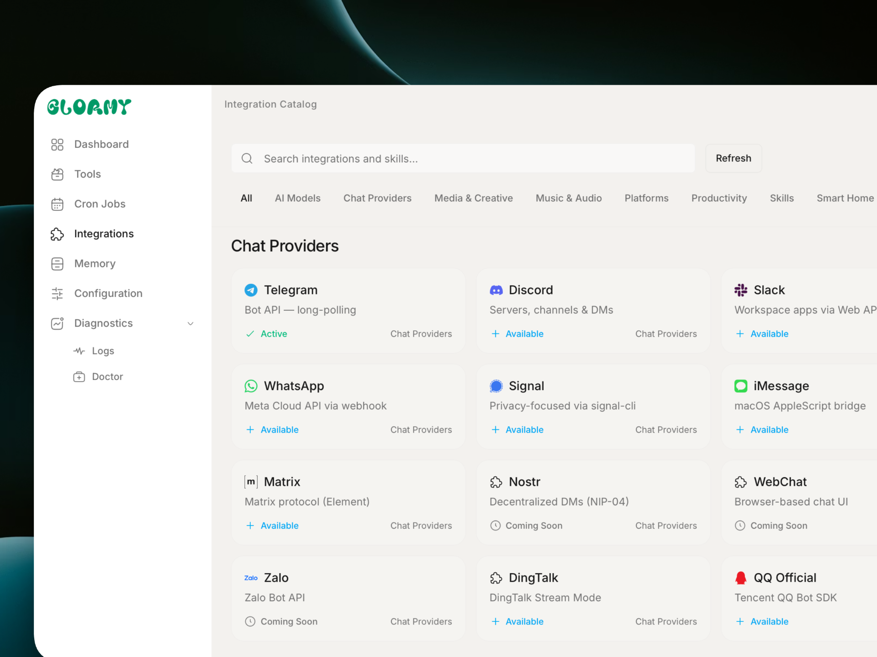
Task: Click the Discord logo icon
Action: tap(496, 290)
